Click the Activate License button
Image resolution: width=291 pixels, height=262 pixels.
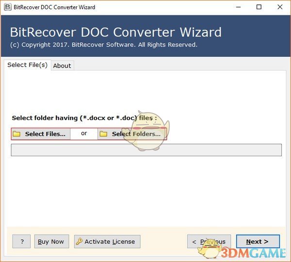pos(107,242)
